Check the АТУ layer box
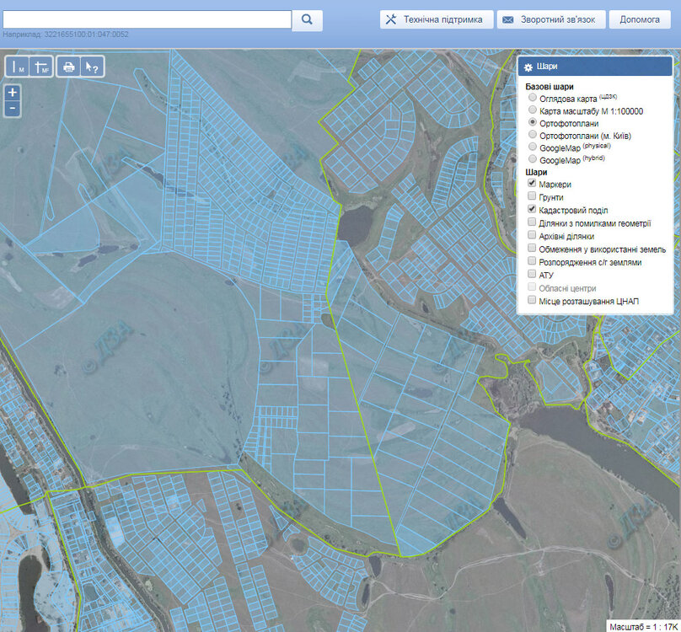The height and width of the screenshot is (632, 681). pos(532,275)
